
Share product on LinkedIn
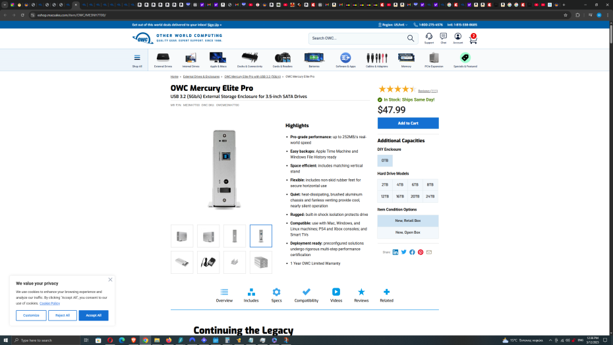point(395,252)
